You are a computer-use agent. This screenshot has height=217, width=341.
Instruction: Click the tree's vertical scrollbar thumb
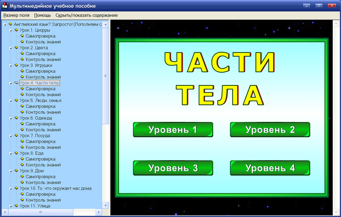click(105, 76)
